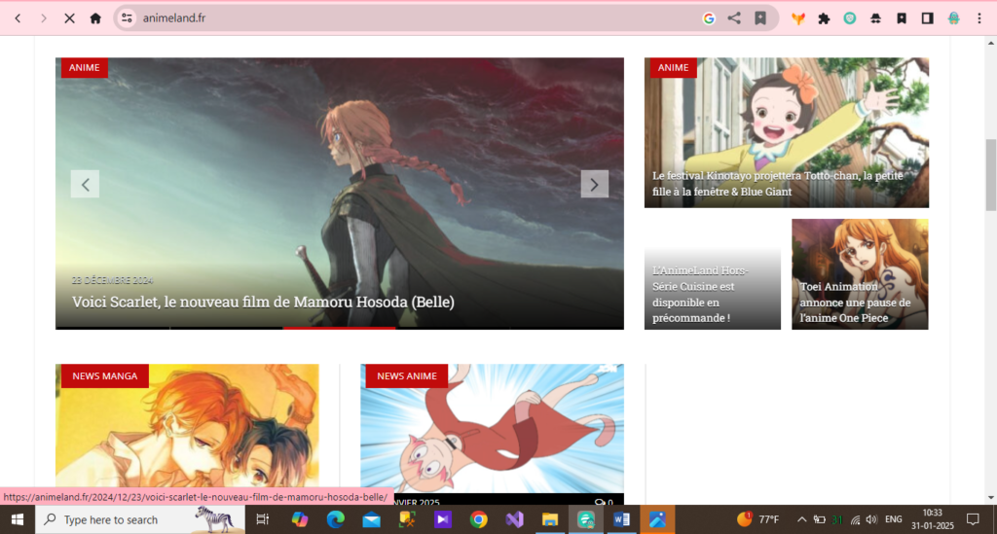The width and height of the screenshot is (997, 534).
Task: Click the Type here to search box
Action: pyautogui.click(x=140, y=519)
